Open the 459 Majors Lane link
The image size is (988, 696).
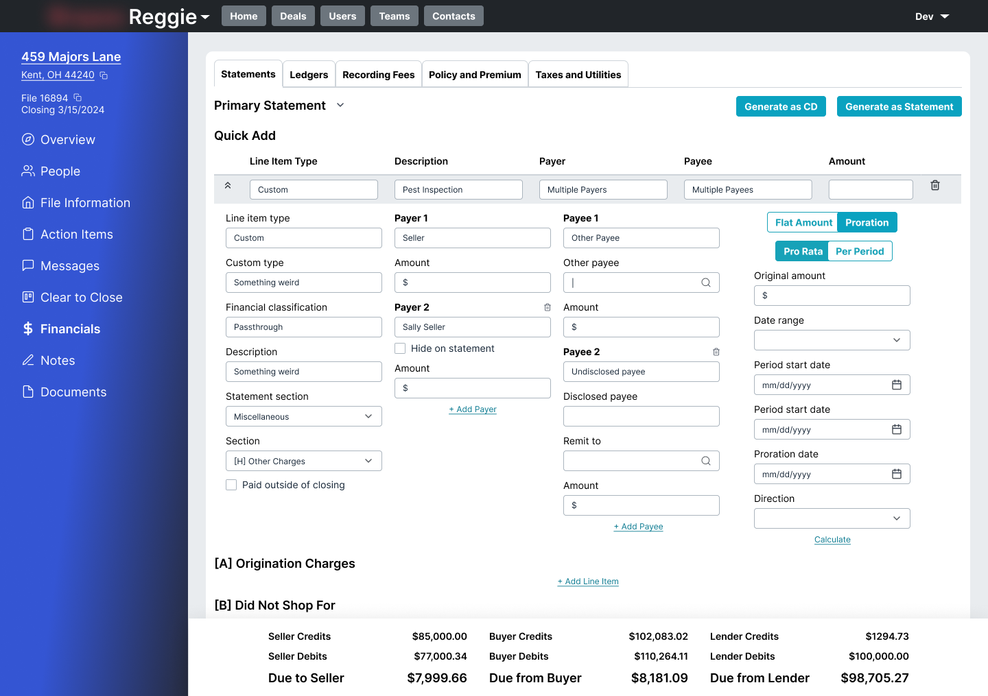71,57
